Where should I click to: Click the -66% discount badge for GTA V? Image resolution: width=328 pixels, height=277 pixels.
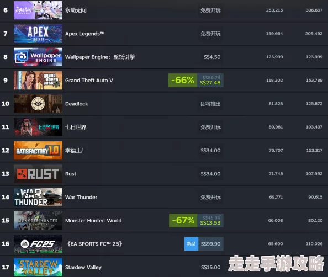(183, 80)
